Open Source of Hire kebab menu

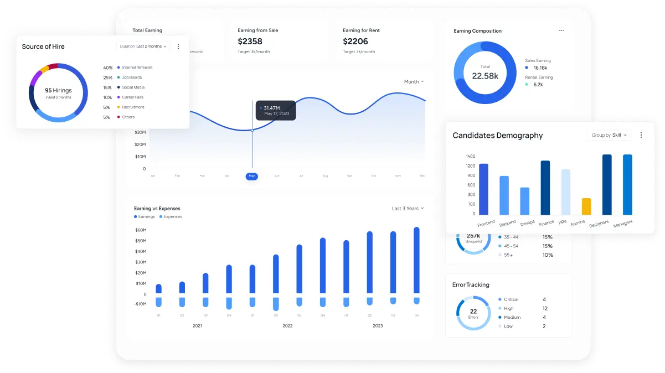click(x=178, y=46)
